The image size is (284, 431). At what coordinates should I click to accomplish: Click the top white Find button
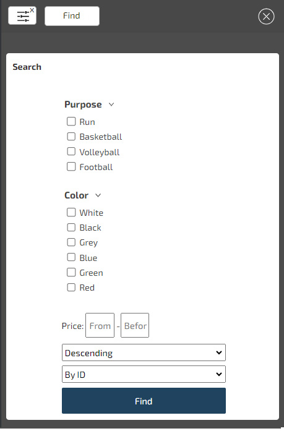(x=72, y=16)
